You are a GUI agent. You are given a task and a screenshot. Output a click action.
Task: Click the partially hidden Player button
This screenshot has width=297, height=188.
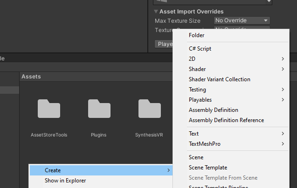coord(164,44)
